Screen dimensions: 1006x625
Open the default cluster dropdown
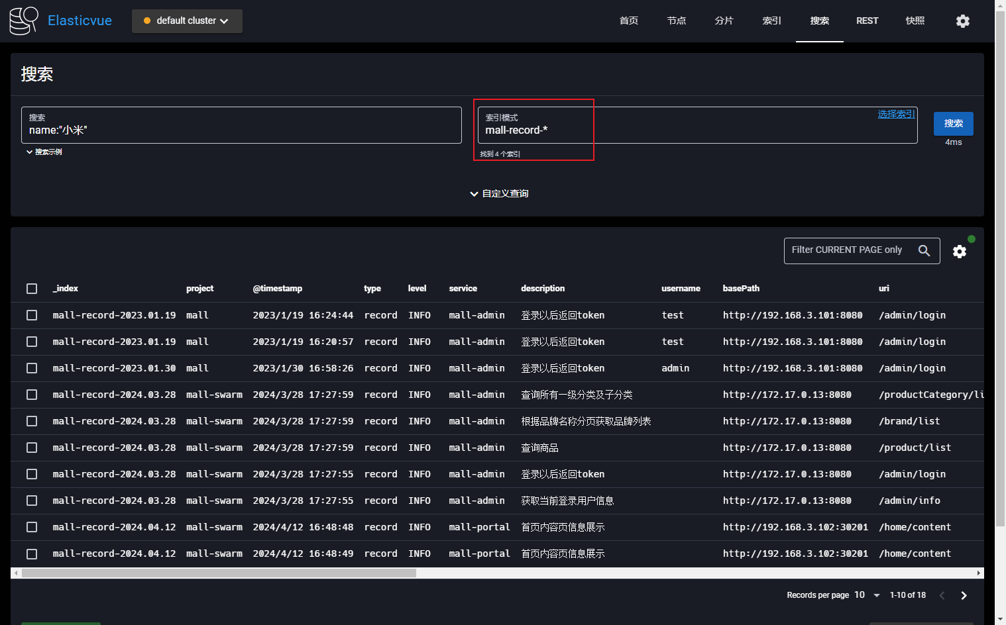(x=187, y=21)
